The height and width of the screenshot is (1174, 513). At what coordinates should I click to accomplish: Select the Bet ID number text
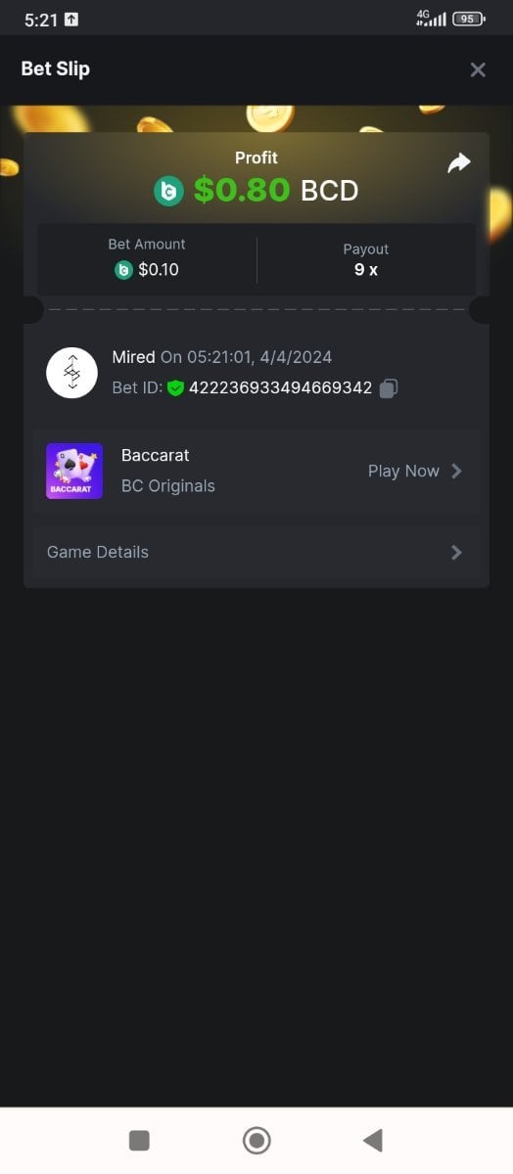[x=280, y=388]
